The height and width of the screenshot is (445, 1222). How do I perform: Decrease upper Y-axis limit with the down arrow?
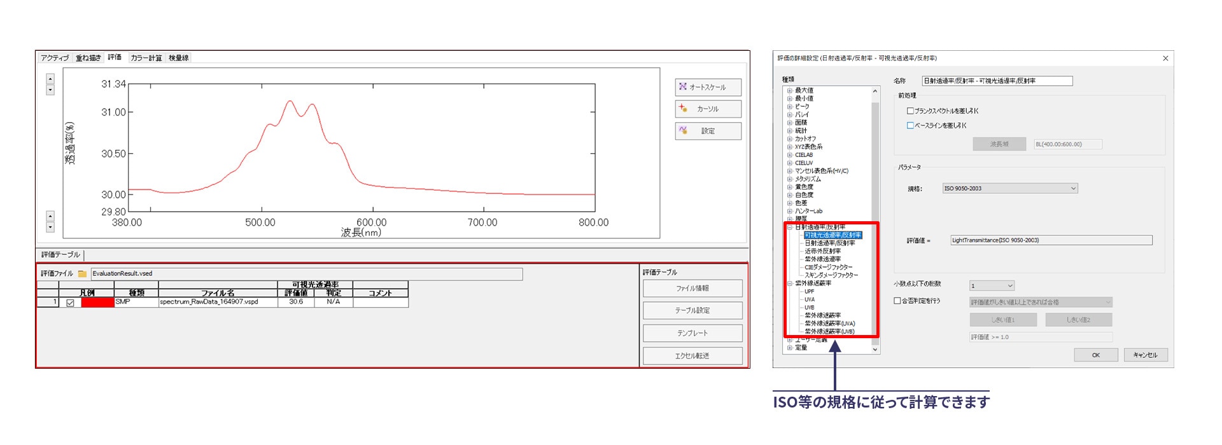coord(50,90)
